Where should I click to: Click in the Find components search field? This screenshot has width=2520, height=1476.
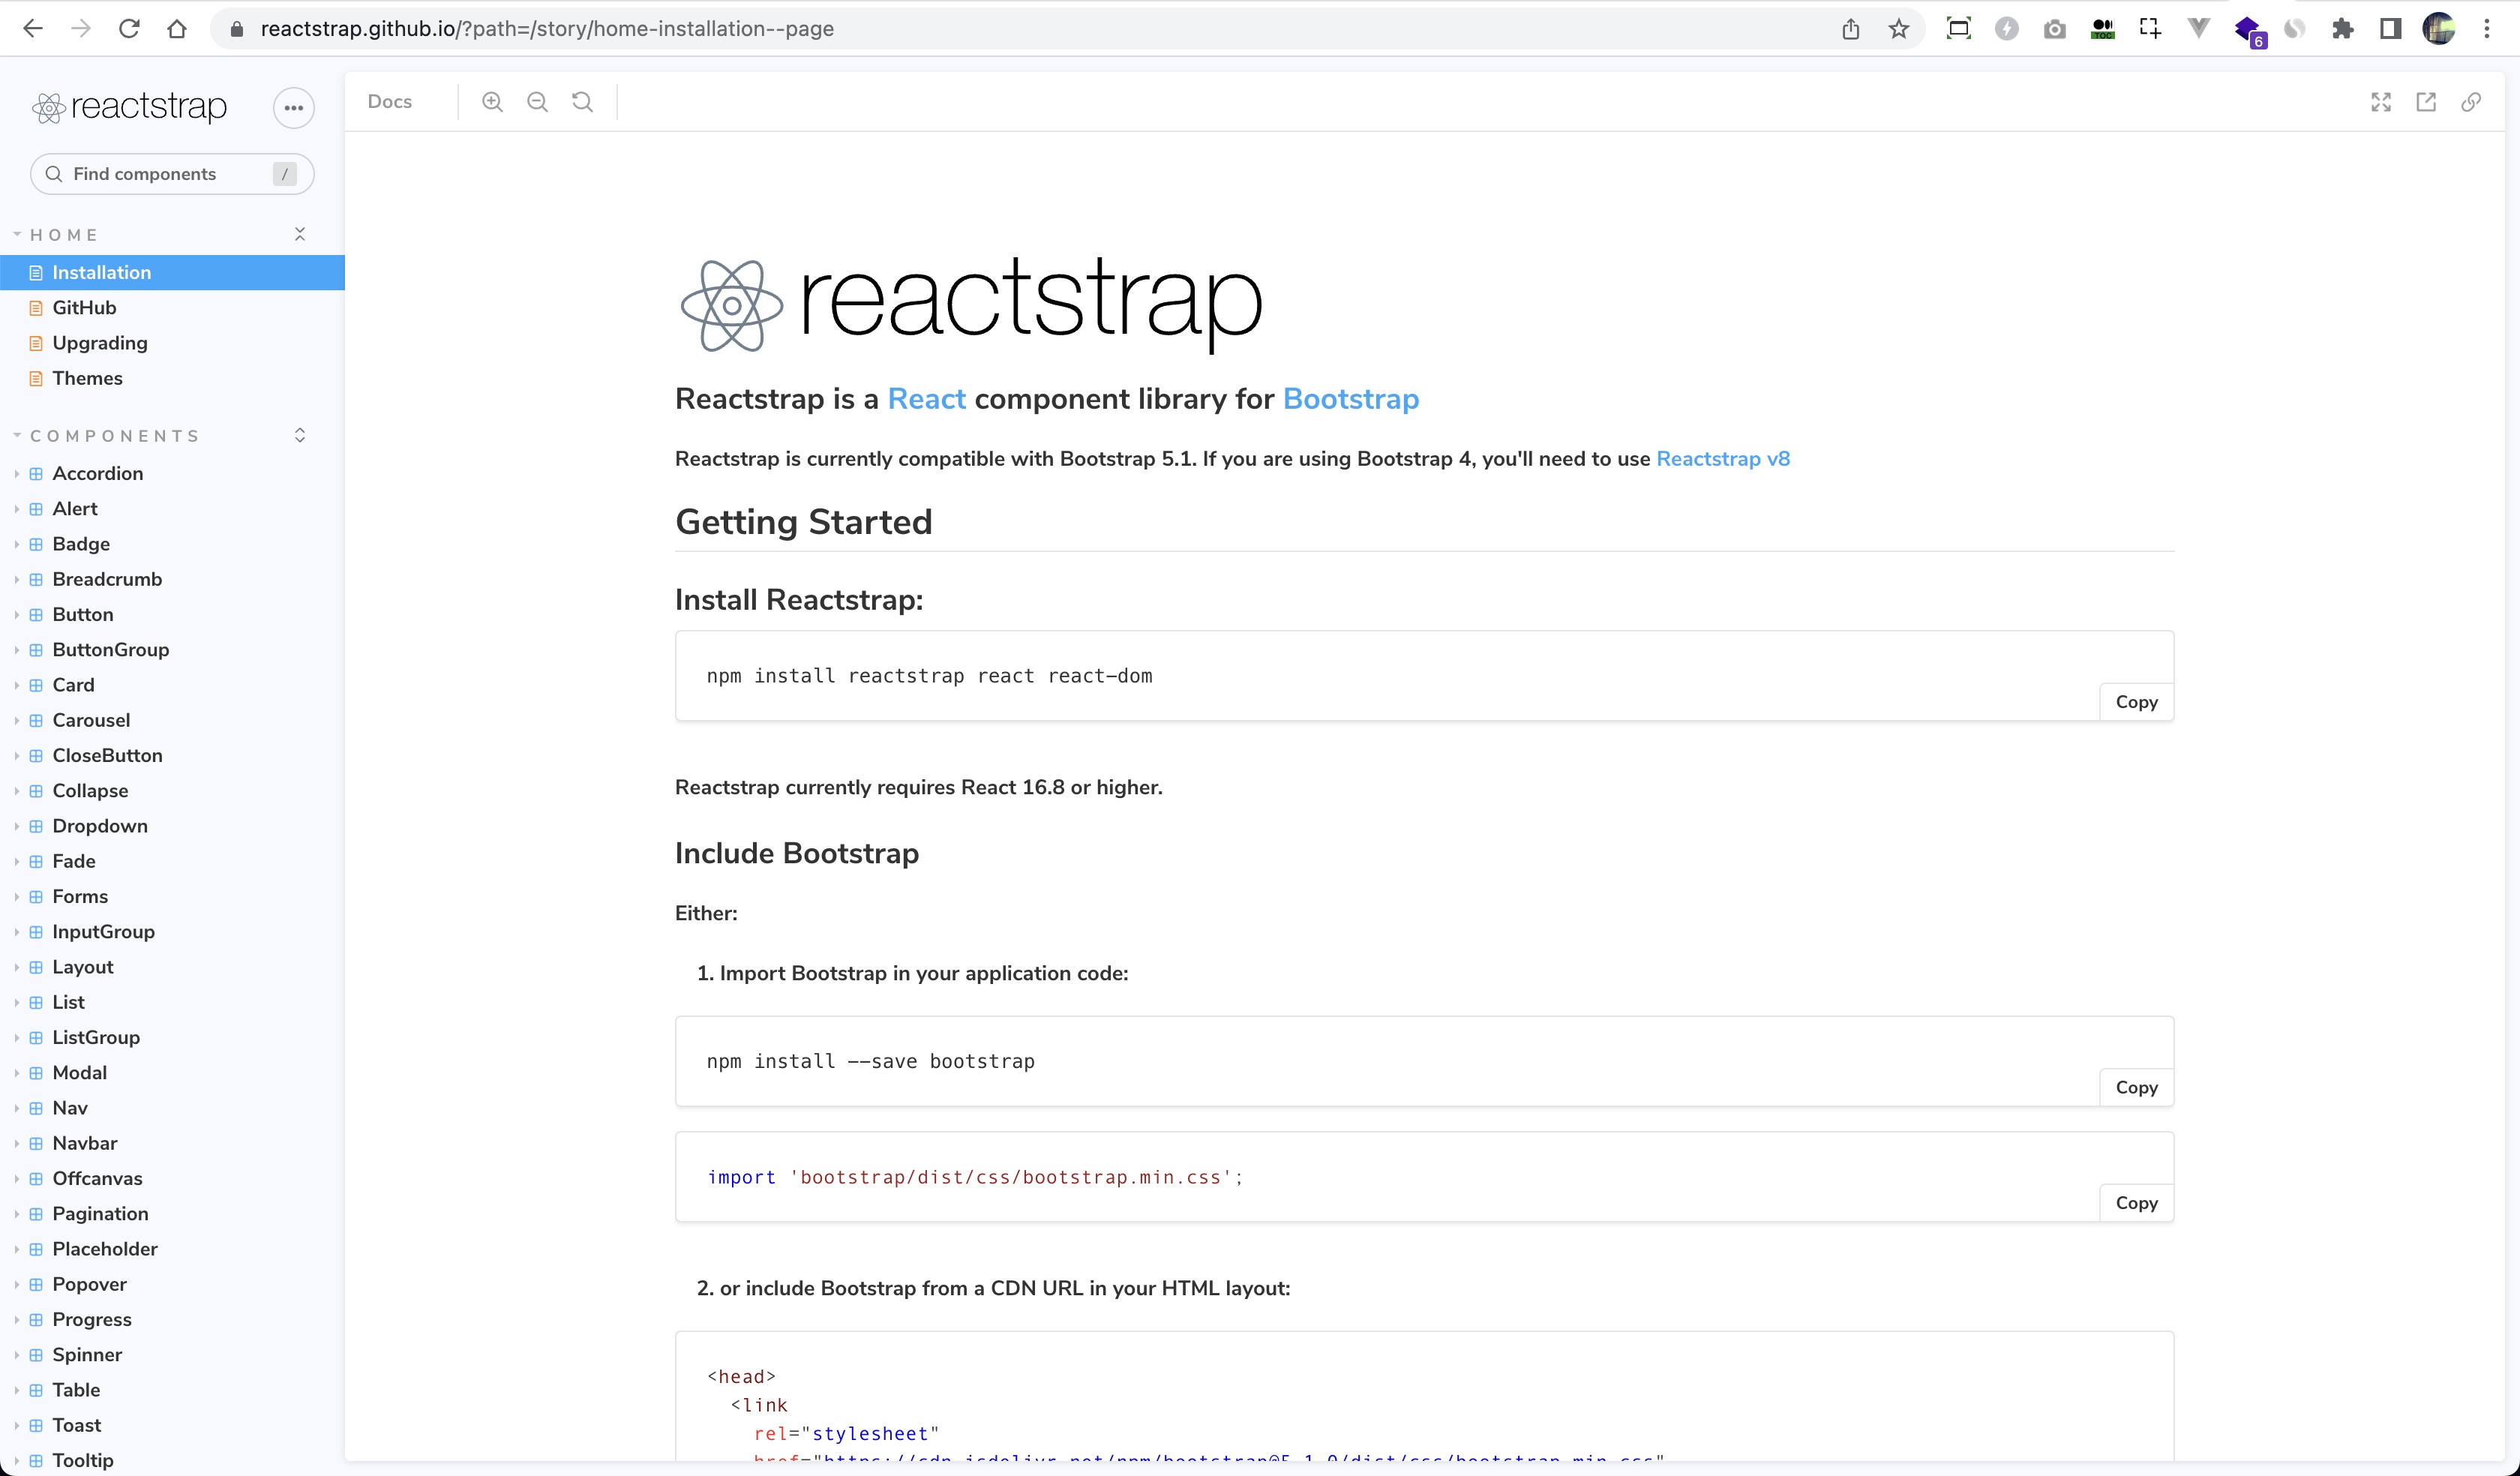170,172
